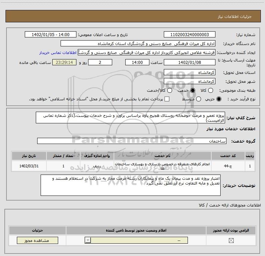The width and height of the screenshot is (265, 256).
Task: Click the جزئیات column header in permits table
Action: click(38, 230)
